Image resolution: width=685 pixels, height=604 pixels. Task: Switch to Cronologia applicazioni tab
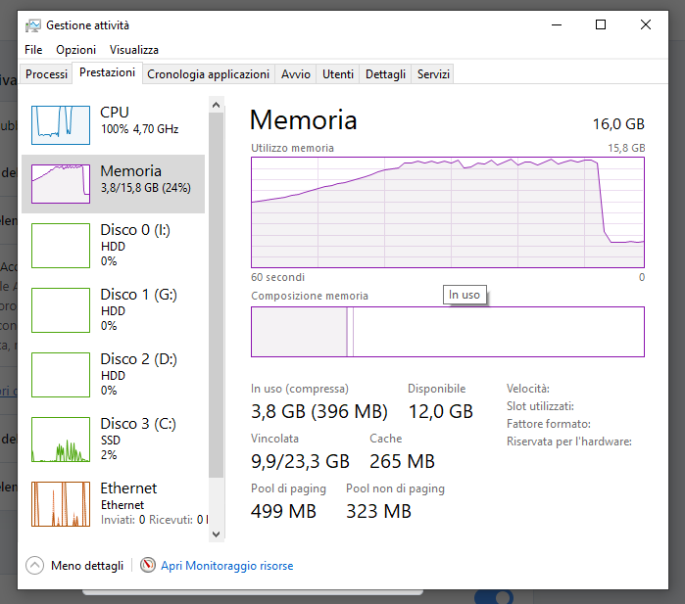pos(208,74)
